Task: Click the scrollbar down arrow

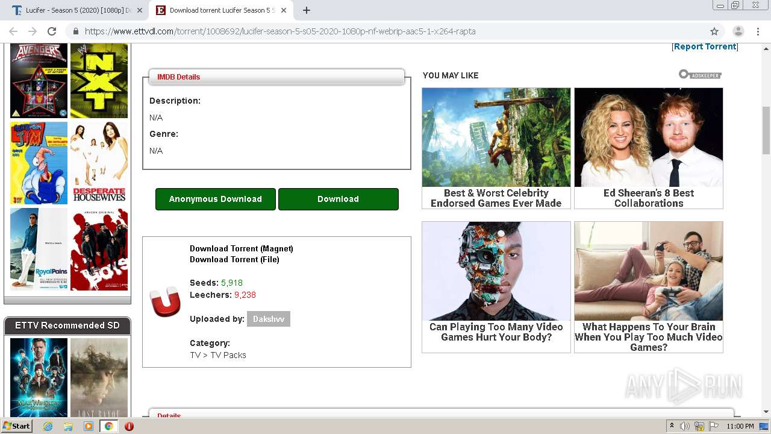Action: click(x=766, y=412)
